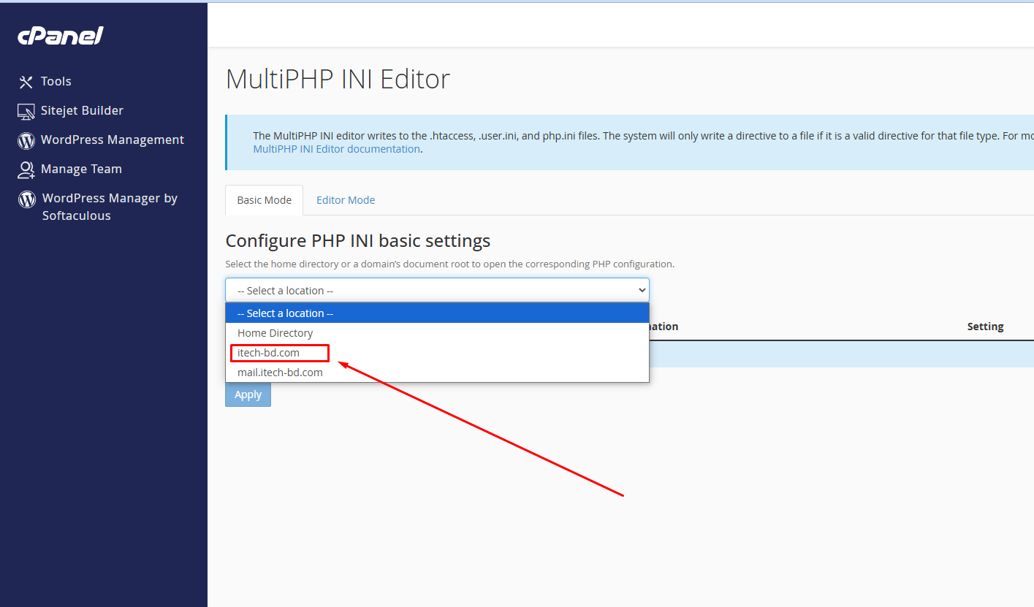Click the cPanel logo
This screenshot has height=607, width=1034.
(x=61, y=35)
